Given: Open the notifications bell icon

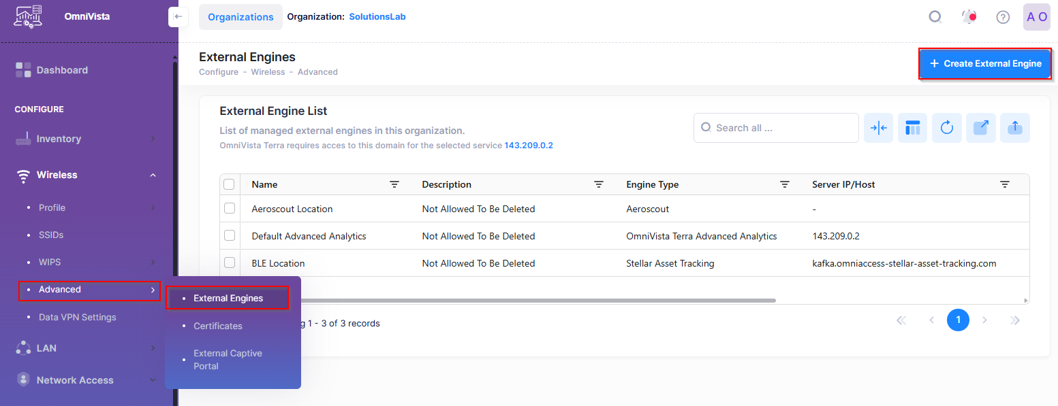Looking at the screenshot, I should click(969, 17).
